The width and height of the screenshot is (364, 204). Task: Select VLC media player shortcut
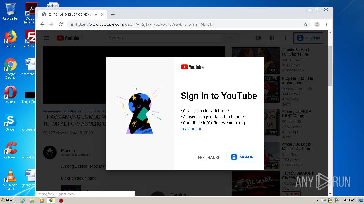[10, 180]
